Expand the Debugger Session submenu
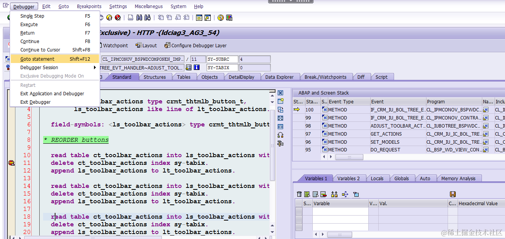This screenshot has height=239, width=505. pos(55,68)
